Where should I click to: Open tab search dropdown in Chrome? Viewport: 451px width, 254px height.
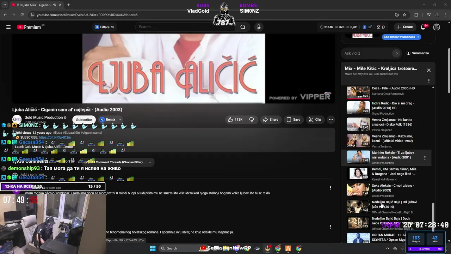[x=5, y=5]
